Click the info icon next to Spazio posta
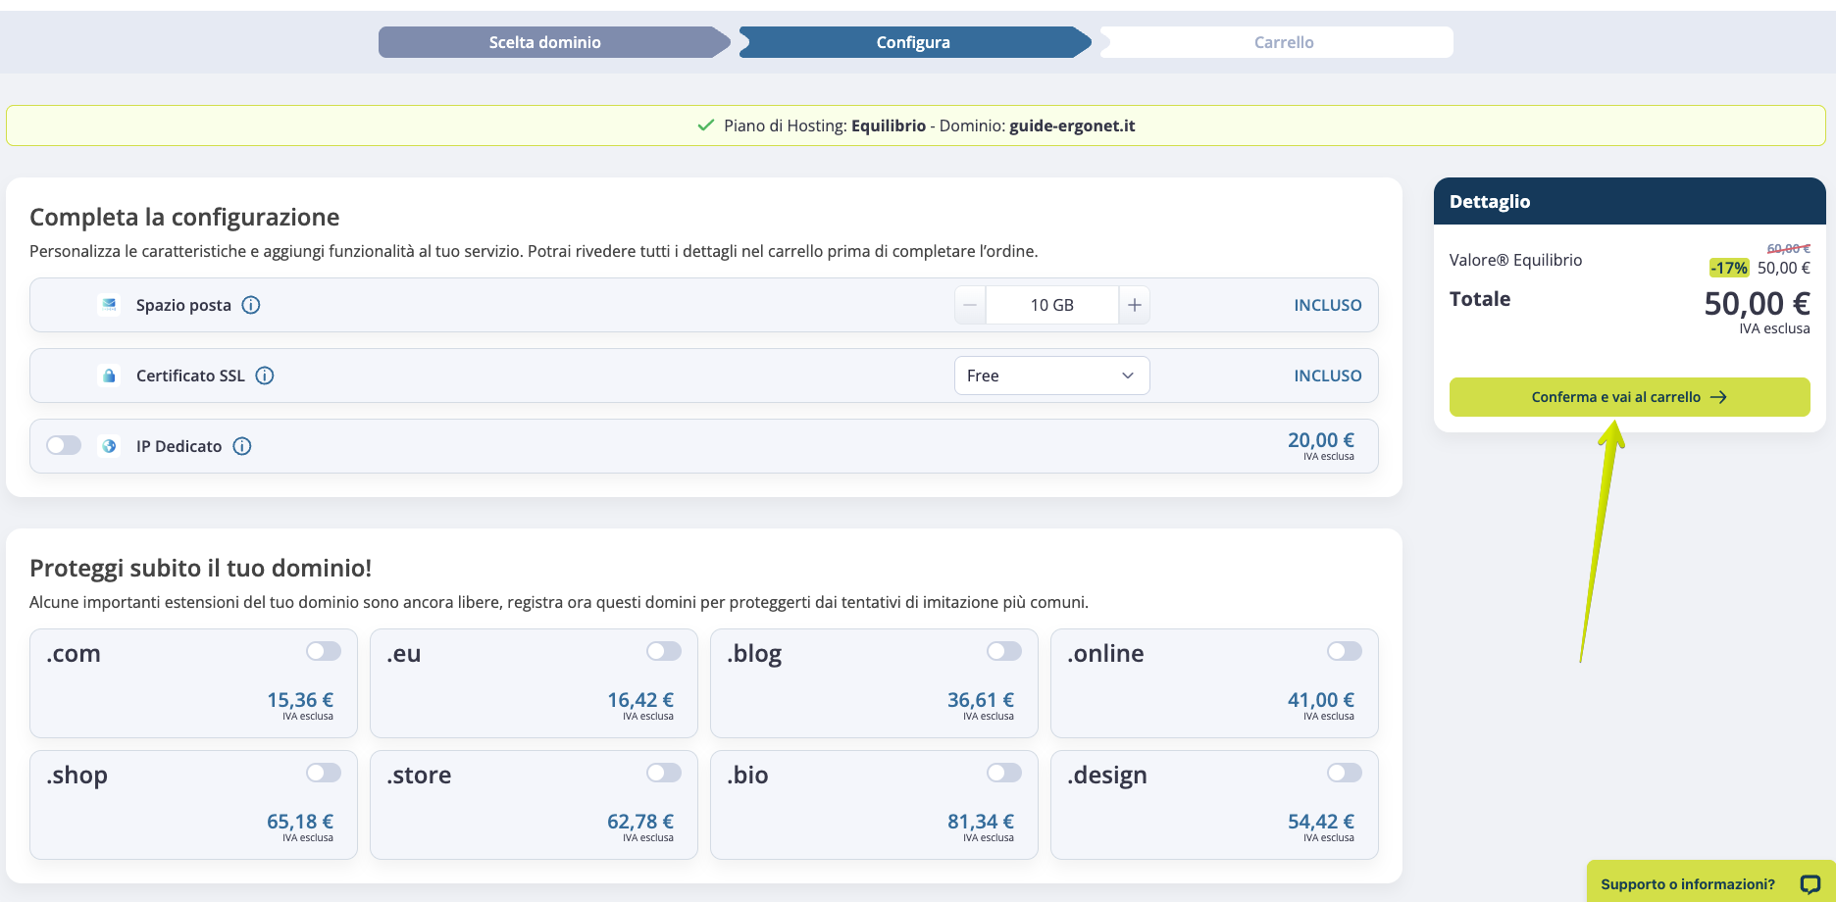This screenshot has width=1836, height=902. tap(251, 305)
